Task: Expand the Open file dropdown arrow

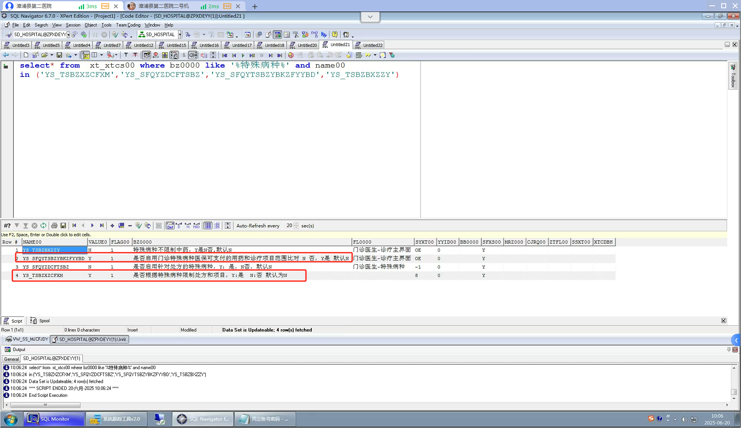Action: 52,55
